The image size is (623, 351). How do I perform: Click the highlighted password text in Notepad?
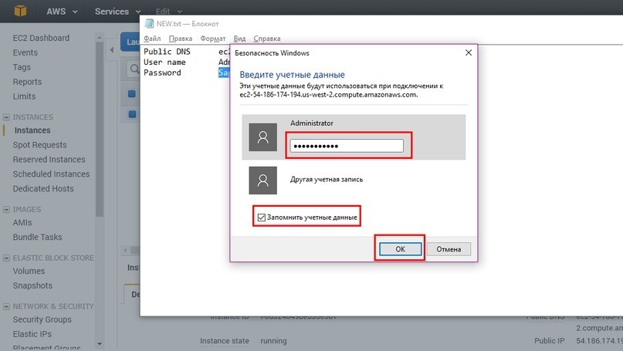coord(224,73)
